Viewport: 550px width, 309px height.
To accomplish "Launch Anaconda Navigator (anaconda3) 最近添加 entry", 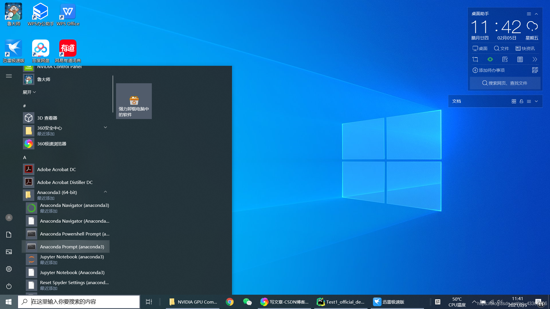I will tap(66, 208).
